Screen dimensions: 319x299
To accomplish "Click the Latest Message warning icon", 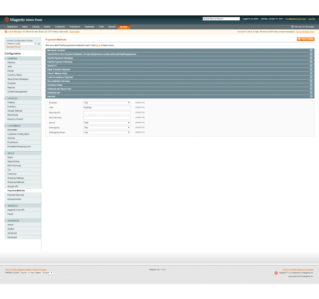I will click(x=6, y=32).
